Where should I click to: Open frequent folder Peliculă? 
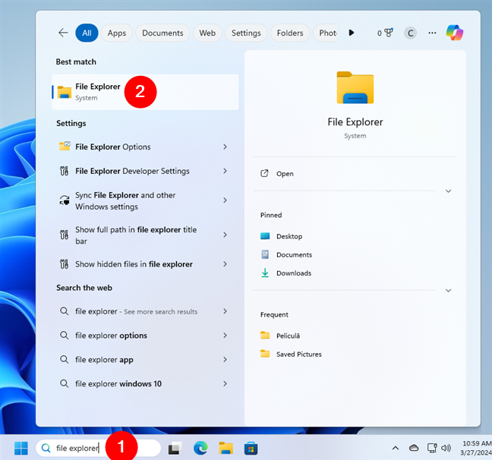280,336
